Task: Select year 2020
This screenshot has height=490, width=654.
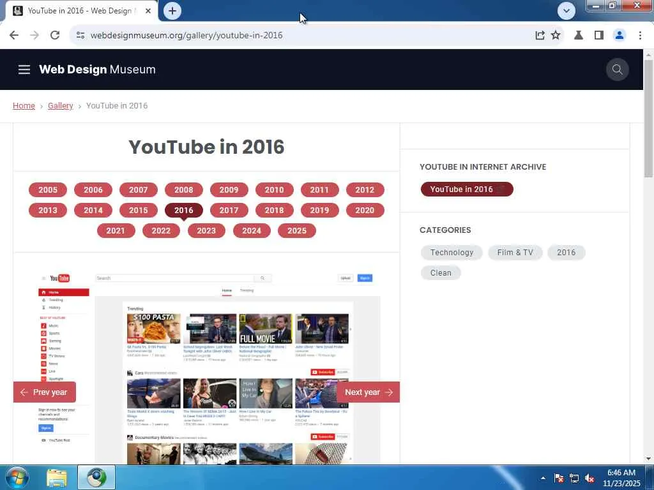Action: [x=365, y=211]
